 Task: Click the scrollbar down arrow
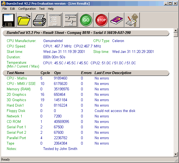tap(175, 154)
